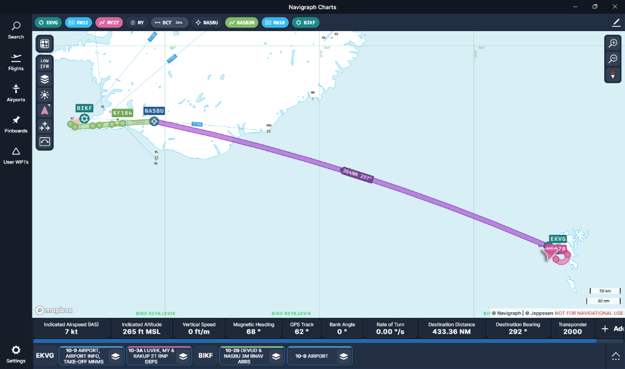The image size is (625, 369).
Task: Click the chart strip horizontal scrollbar
Action: pos(315,341)
